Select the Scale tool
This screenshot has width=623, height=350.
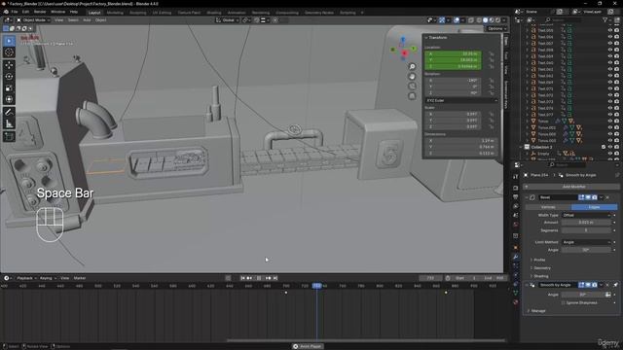(x=9, y=88)
